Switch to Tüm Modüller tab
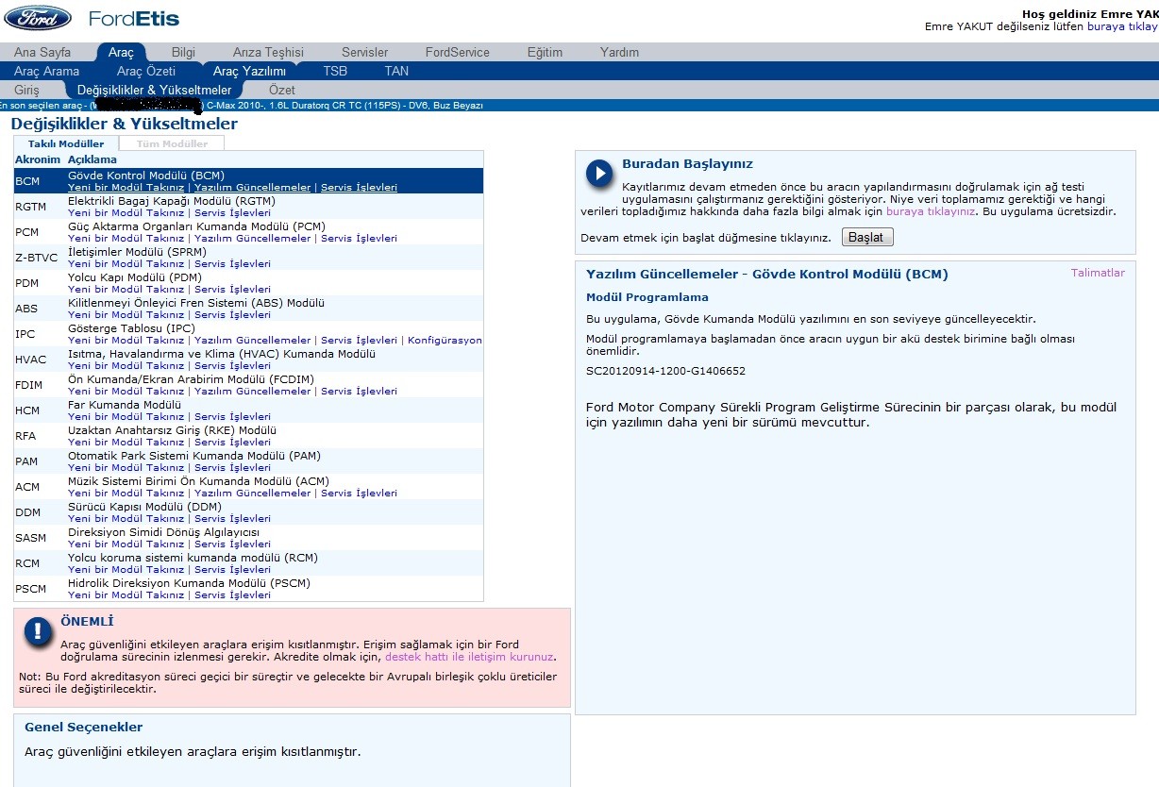1159x787 pixels. tap(172, 143)
